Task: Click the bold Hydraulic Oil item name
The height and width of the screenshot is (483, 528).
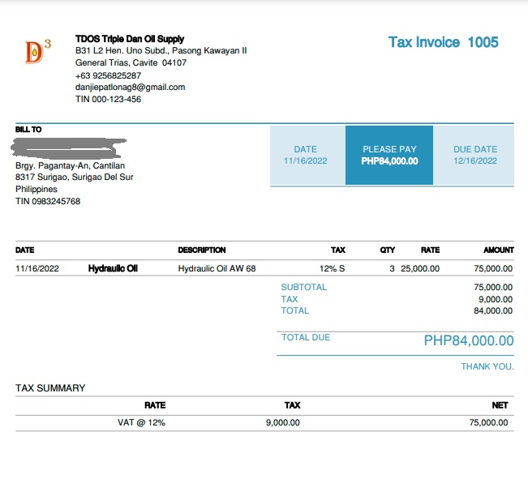Action: pos(113,269)
